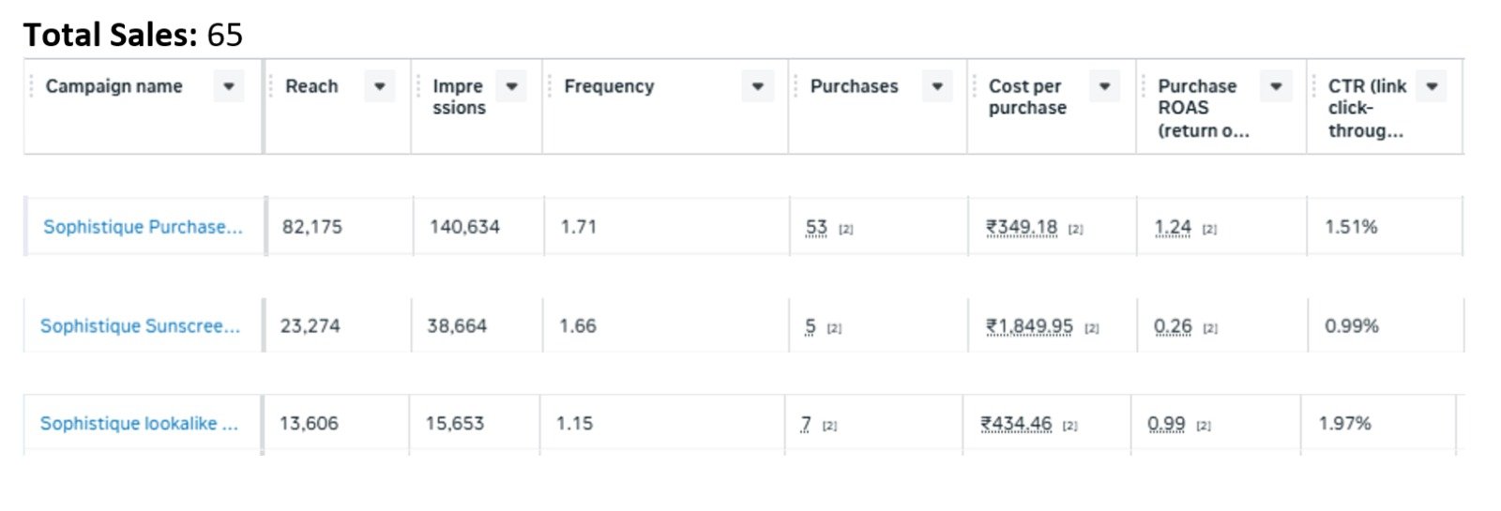This screenshot has width=1501, height=511.
Task: Click the Campaign name column header
Action: pos(114,86)
